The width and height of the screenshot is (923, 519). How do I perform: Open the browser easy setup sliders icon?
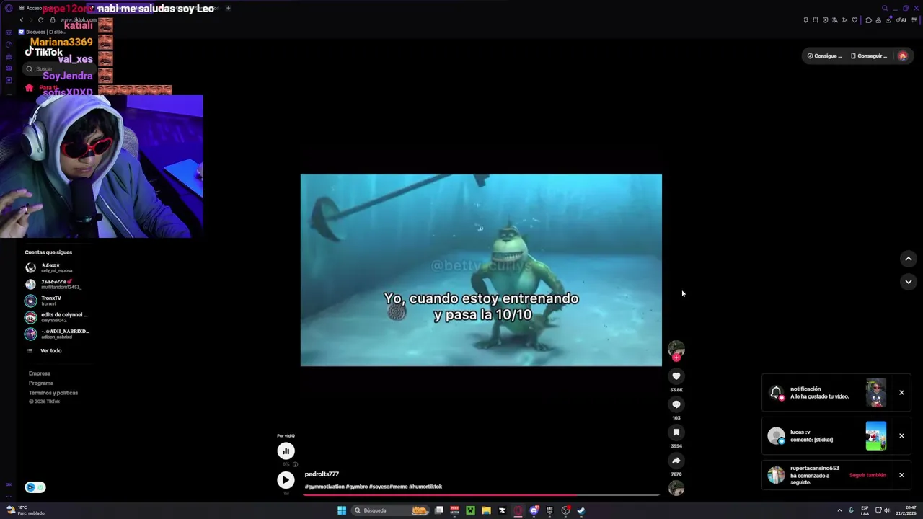point(914,20)
